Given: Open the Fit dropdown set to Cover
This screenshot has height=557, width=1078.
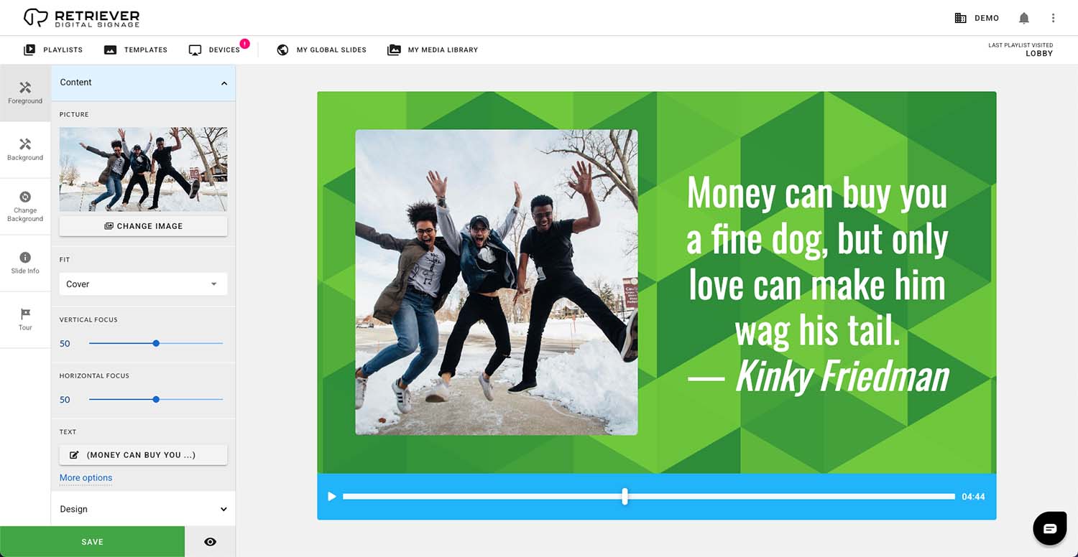Looking at the screenshot, I should point(143,284).
